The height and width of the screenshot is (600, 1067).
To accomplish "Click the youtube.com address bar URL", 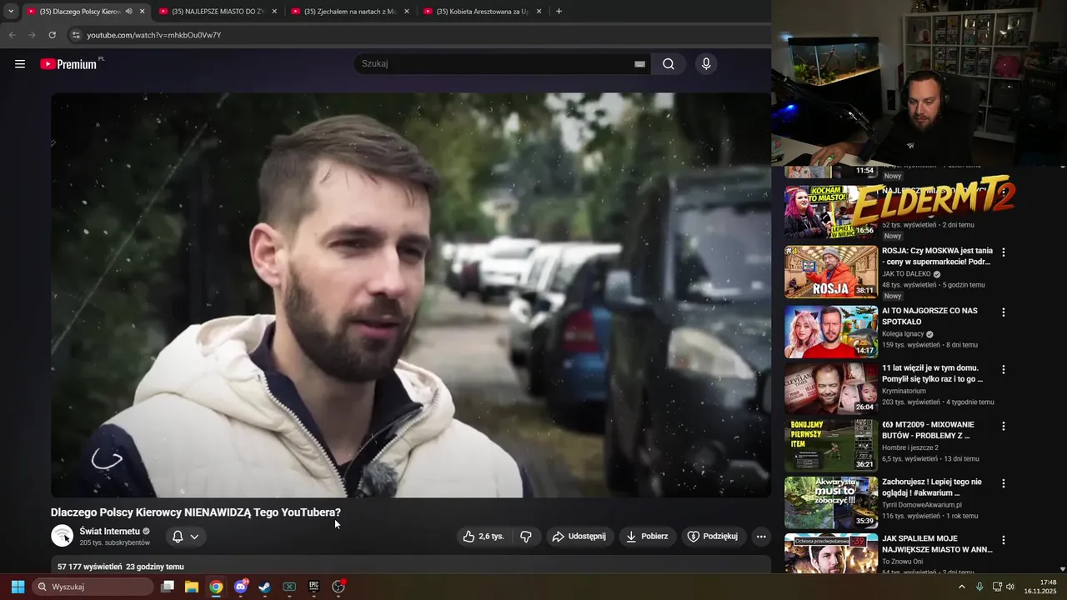I will pyautogui.click(x=154, y=35).
